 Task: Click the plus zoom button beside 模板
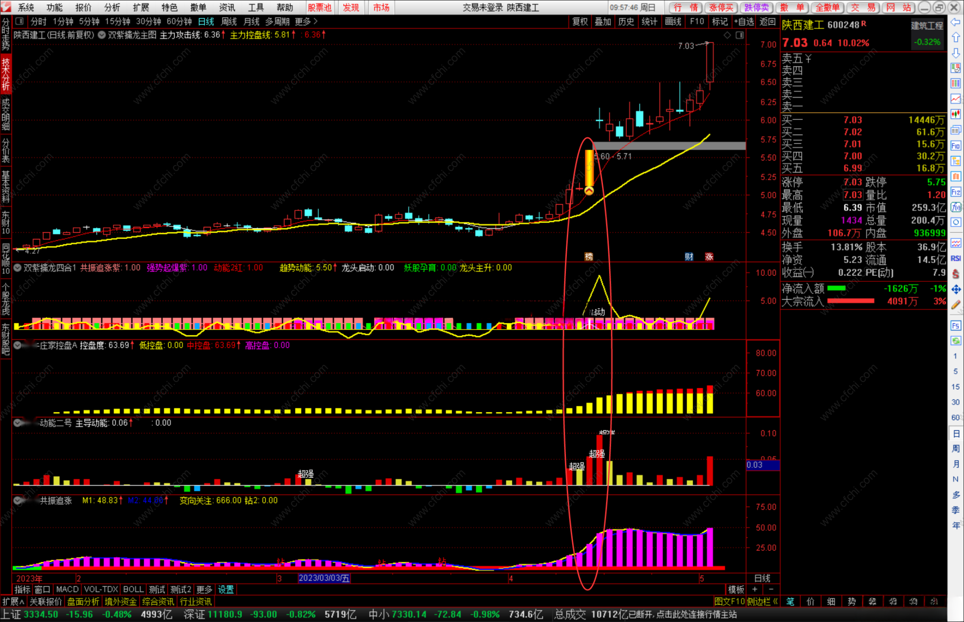[755, 589]
